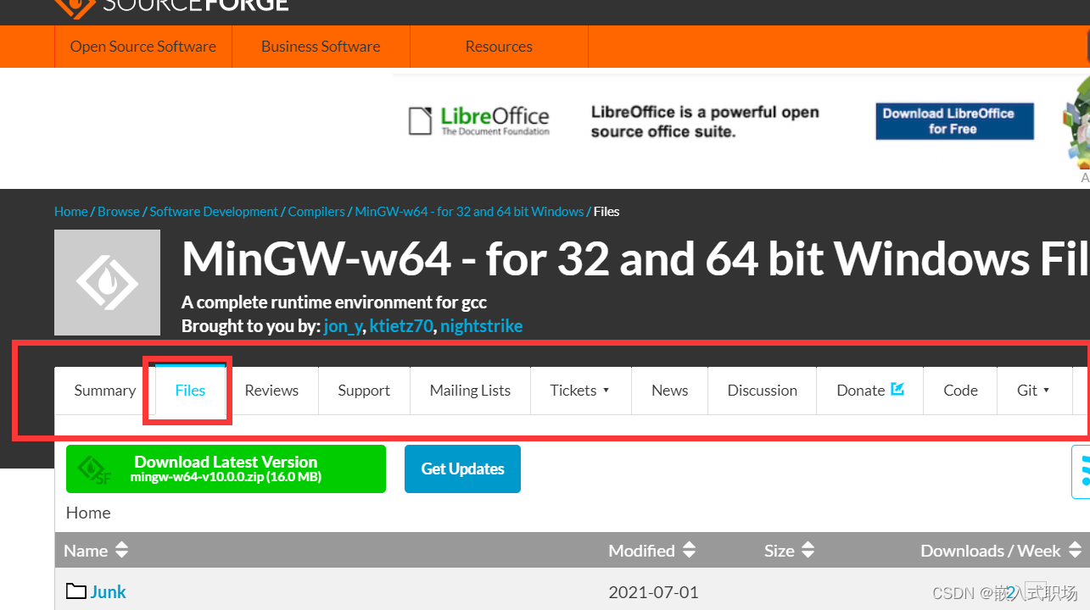Open the Junk folder in file list
This screenshot has height=610, width=1090.
(109, 591)
